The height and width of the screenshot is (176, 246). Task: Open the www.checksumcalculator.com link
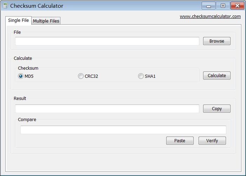coord(210,17)
